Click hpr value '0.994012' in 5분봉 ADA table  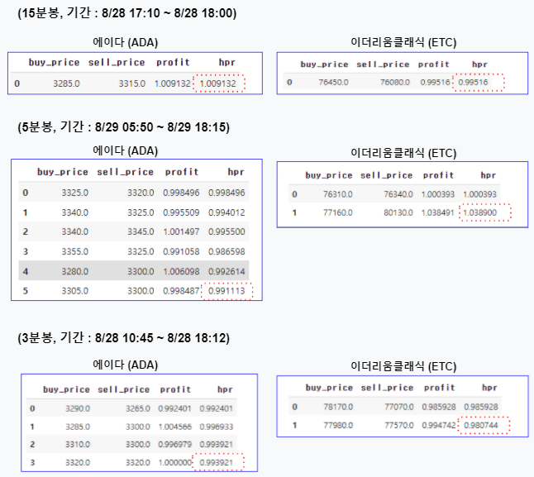pos(226,212)
